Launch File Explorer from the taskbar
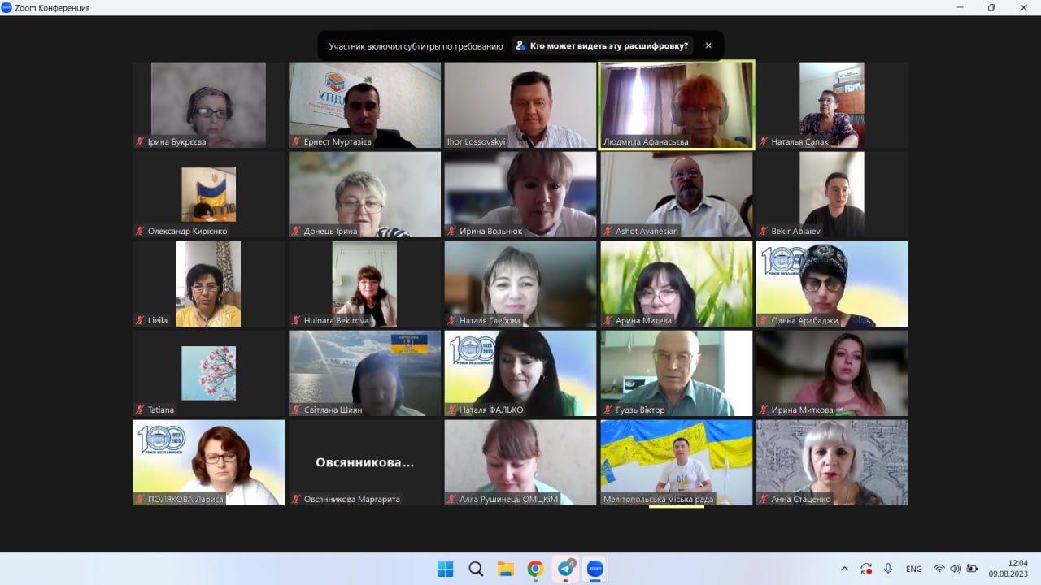The width and height of the screenshot is (1041, 585). coord(505,569)
